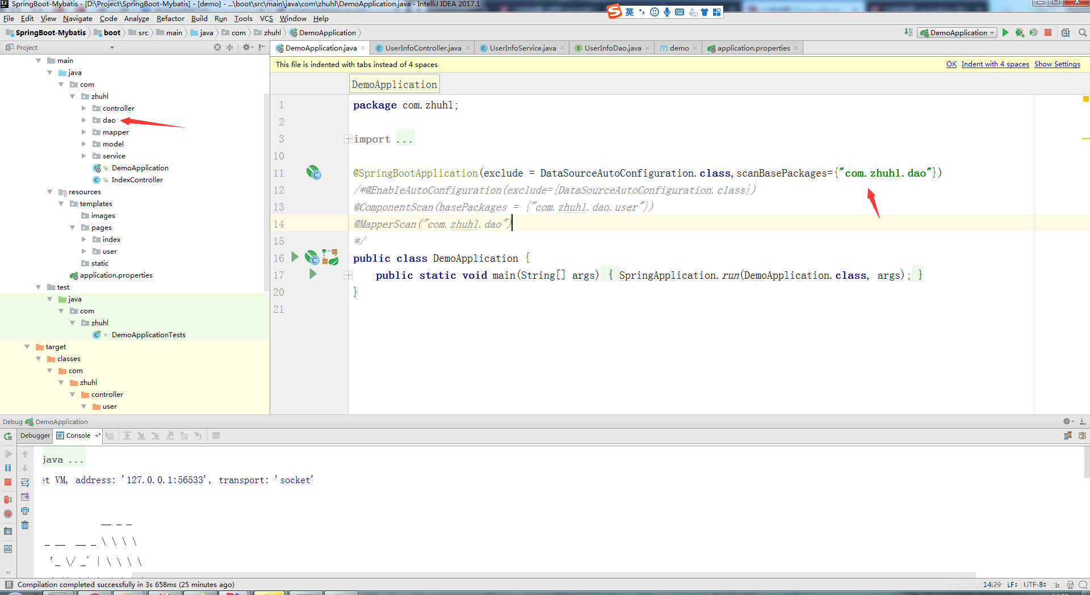Run DemoApplication with coverage

point(1034,33)
